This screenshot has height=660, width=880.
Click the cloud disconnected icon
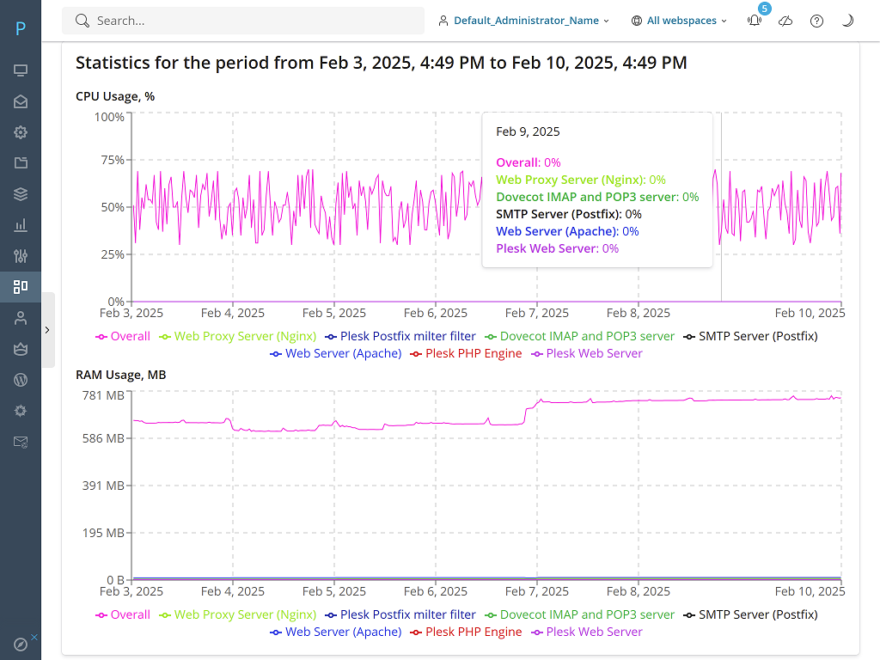tap(785, 21)
